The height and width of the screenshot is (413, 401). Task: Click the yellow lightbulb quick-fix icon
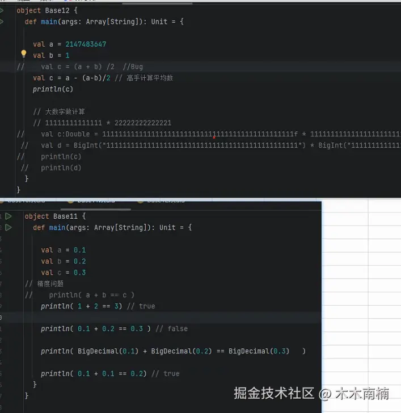point(24,54)
